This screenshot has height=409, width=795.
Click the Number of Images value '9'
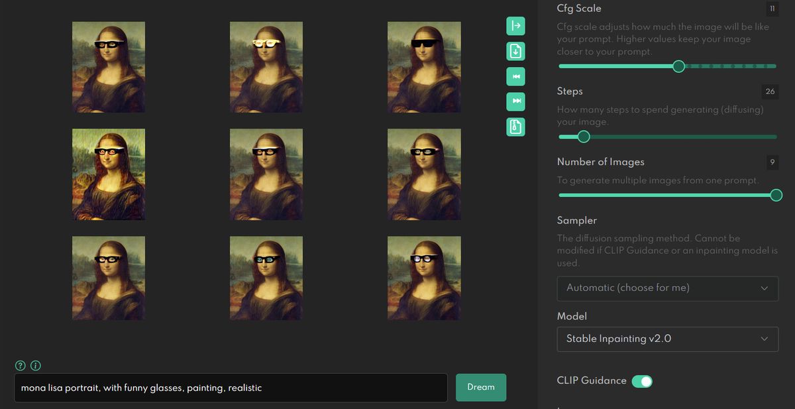772,162
